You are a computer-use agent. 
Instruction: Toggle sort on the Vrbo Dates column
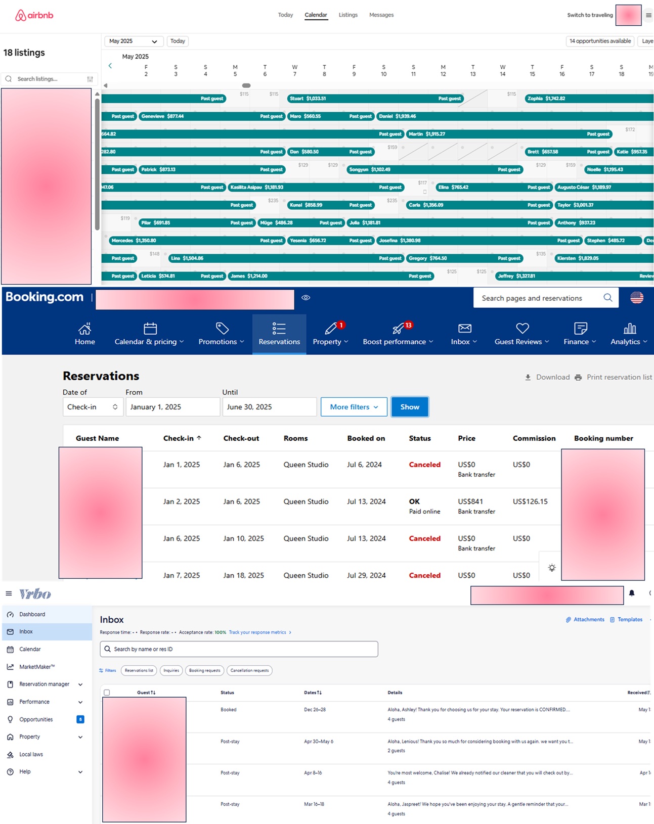313,693
